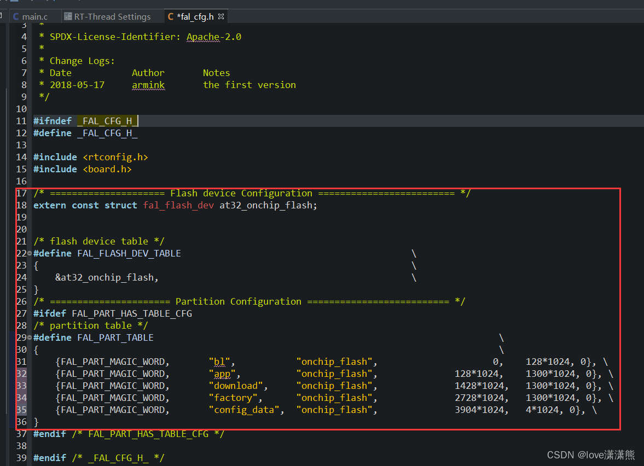This screenshot has height=466, width=644.
Task: Click #endif FAL_PART_HAS_TABLE_CFG comment line
Action: 129,434
